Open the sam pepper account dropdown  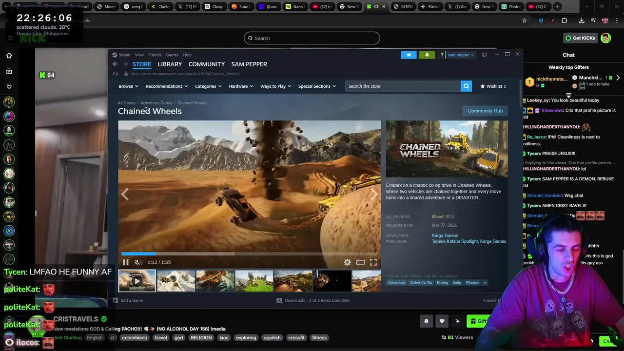point(461,55)
